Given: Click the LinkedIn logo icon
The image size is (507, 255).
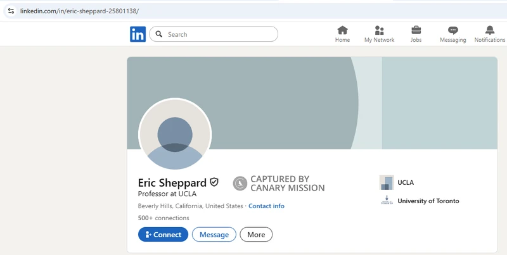Looking at the screenshot, I should point(138,34).
